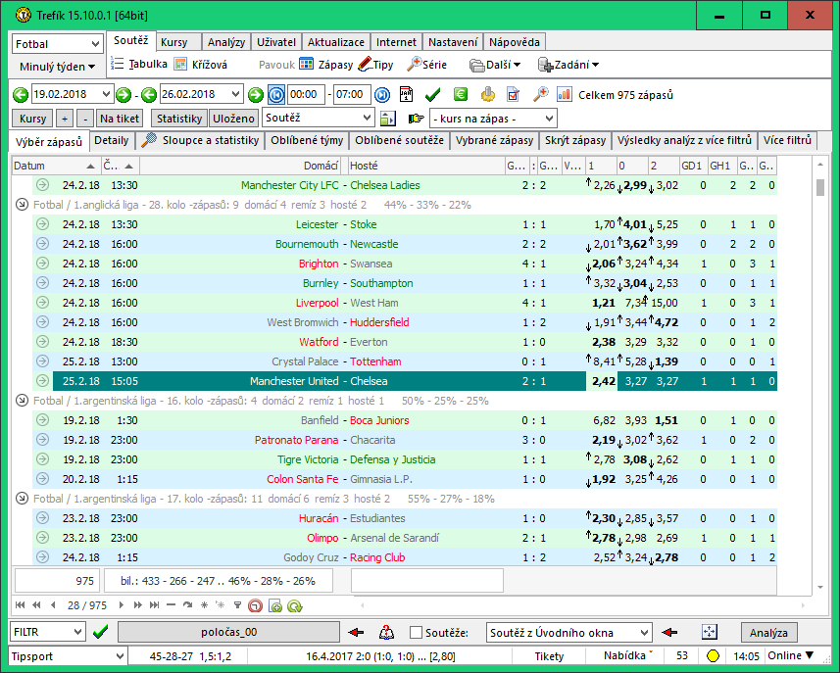Click the navigator filter funnel icon
The image size is (840, 673).
[237, 605]
